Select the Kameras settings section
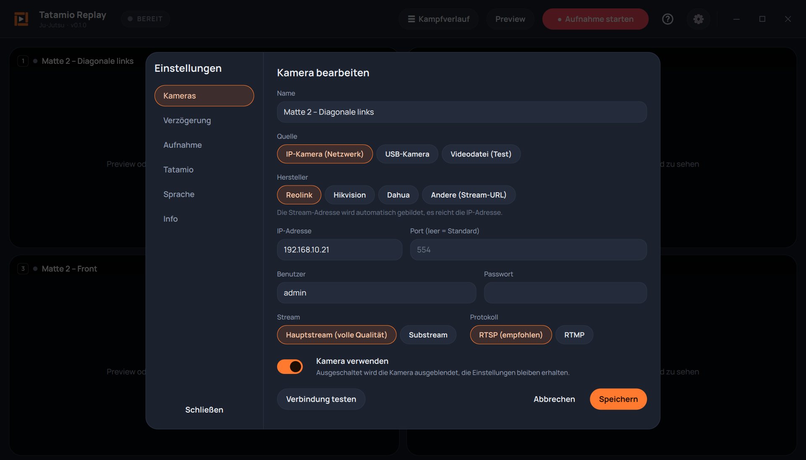This screenshot has width=806, height=460. 204,96
